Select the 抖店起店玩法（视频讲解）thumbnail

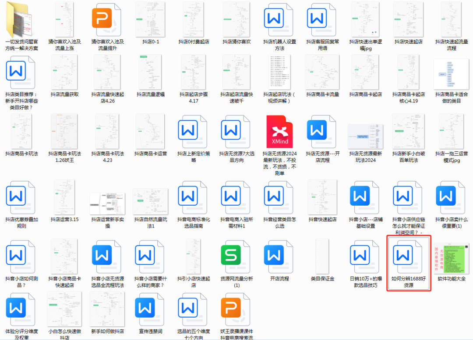pyautogui.click(x=279, y=72)
